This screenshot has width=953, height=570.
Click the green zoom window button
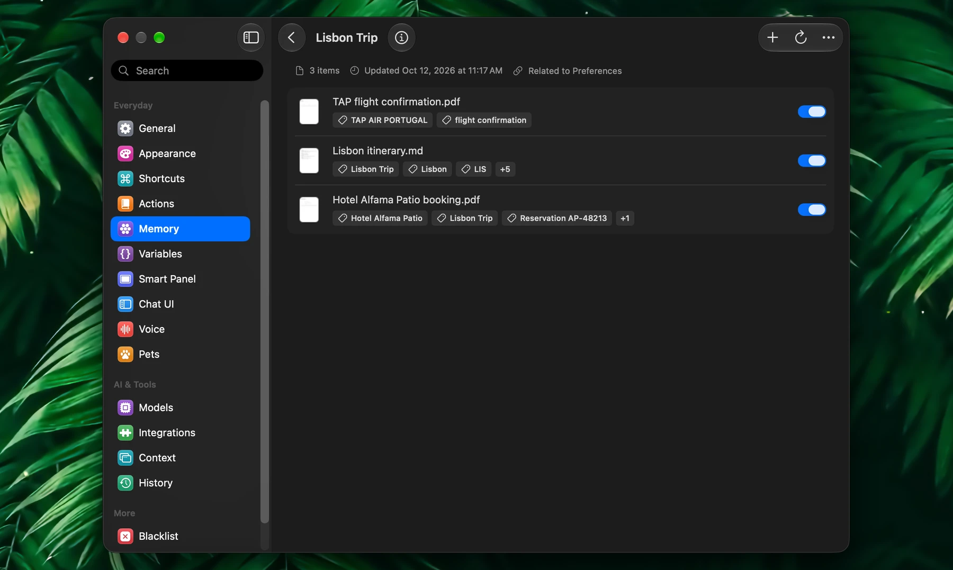coord(159,38)
